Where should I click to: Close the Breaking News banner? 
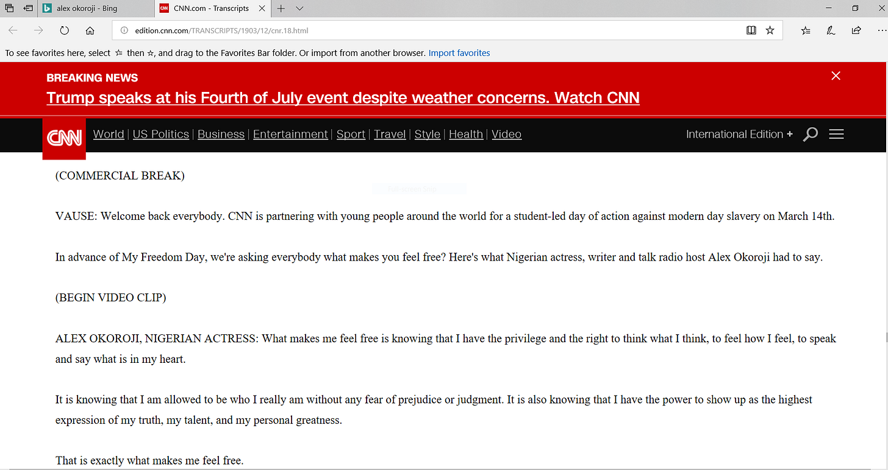[x=836, y=75]
